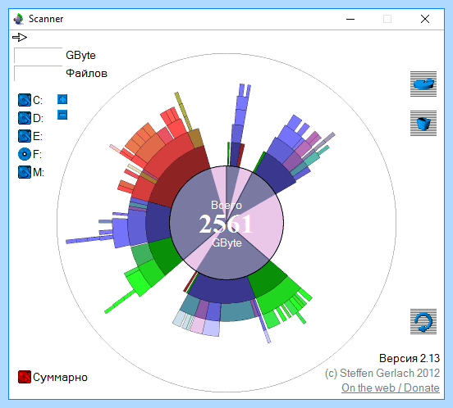The image size is (453, 408).
Task: Select drive E: icon
Action: (x=25, y=136)
